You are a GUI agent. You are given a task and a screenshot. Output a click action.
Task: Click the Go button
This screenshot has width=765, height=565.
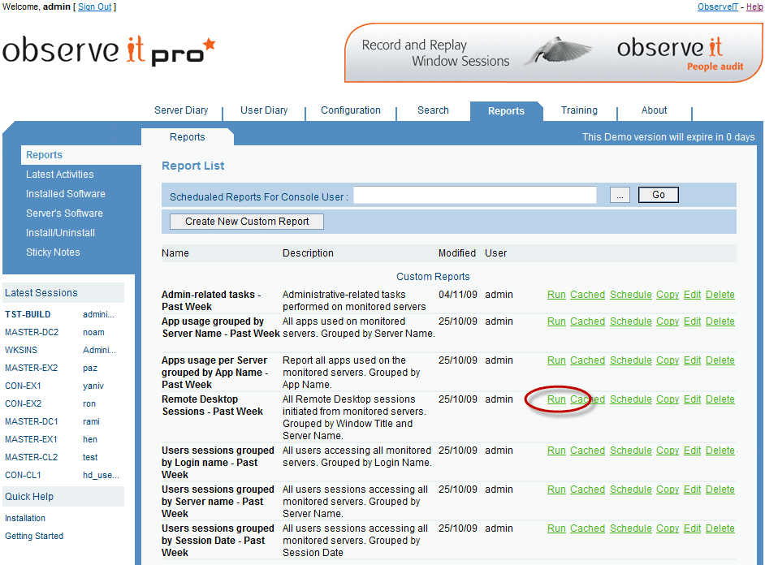658,195
